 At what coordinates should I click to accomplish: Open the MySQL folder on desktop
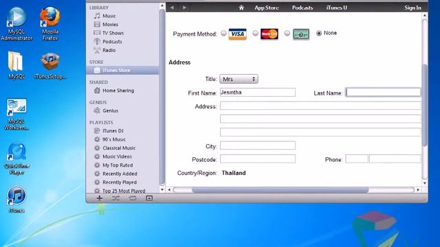(x=16, y=65)
